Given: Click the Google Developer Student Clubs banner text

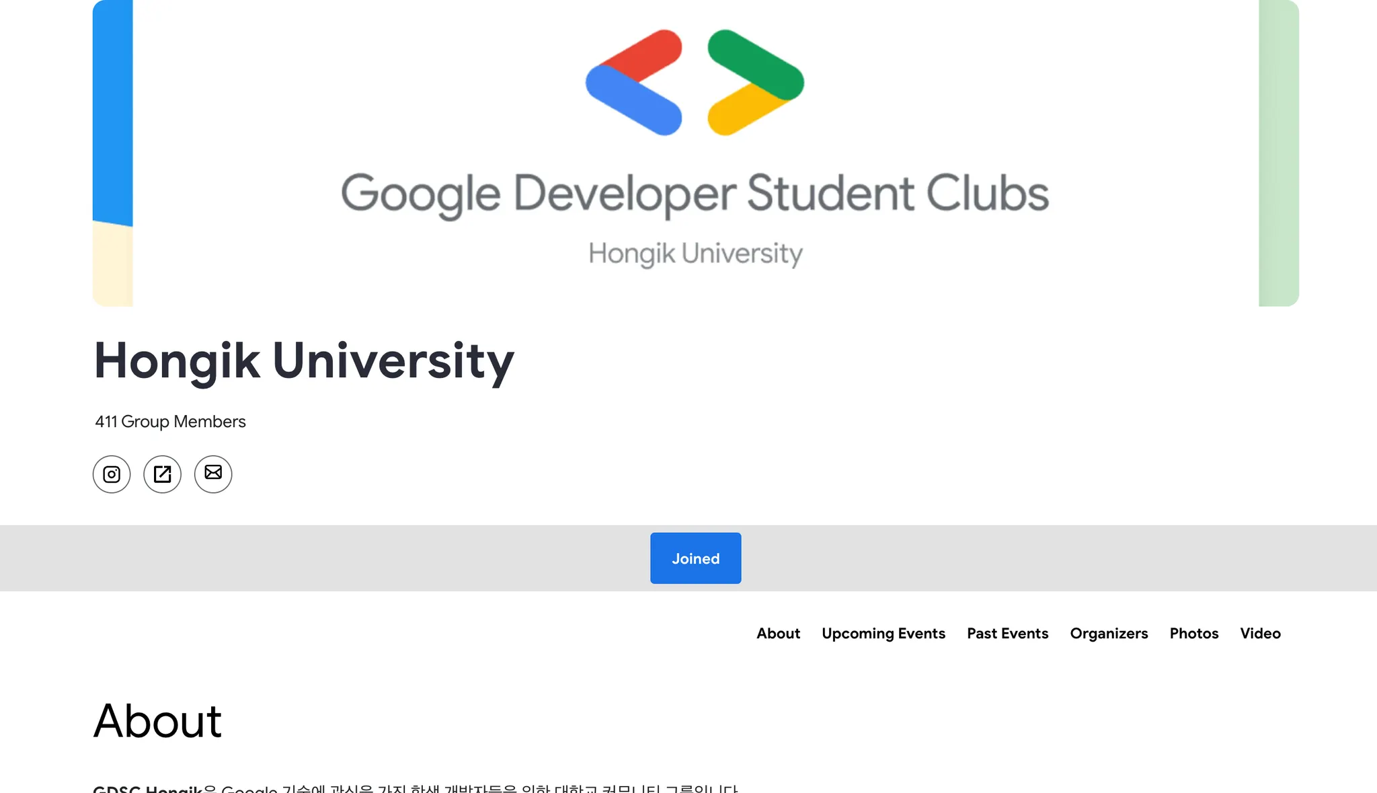Looking at the screenshot, I should click(x=695, y=194).
